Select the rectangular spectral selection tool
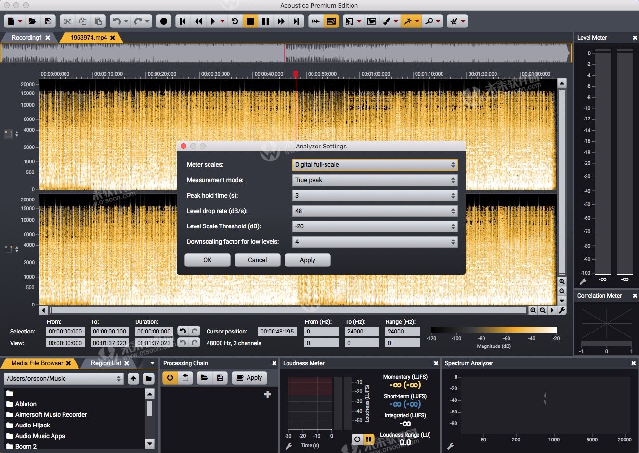 click(372, 21)
